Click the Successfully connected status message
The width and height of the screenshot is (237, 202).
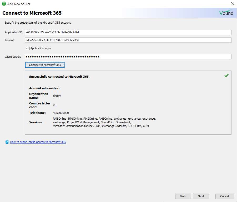(x=59, y=77)
